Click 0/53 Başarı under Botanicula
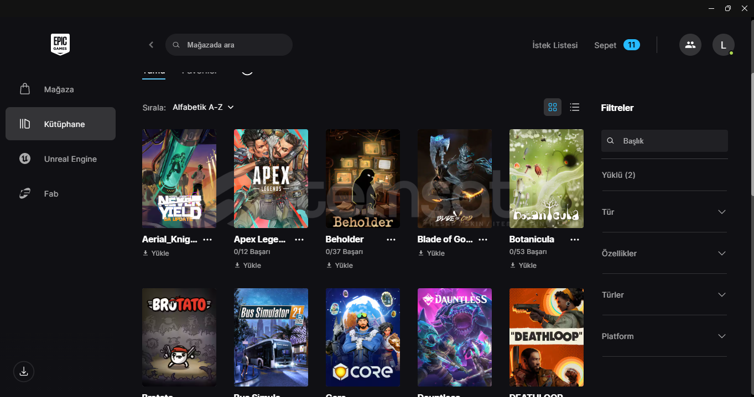Image resolution: width=754 pixels, height=397 pixels. click(528, 252)
